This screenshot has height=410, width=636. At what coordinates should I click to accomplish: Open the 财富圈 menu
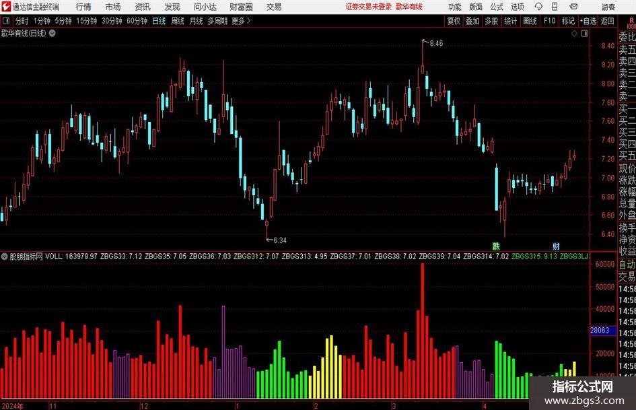click(241, 7)
